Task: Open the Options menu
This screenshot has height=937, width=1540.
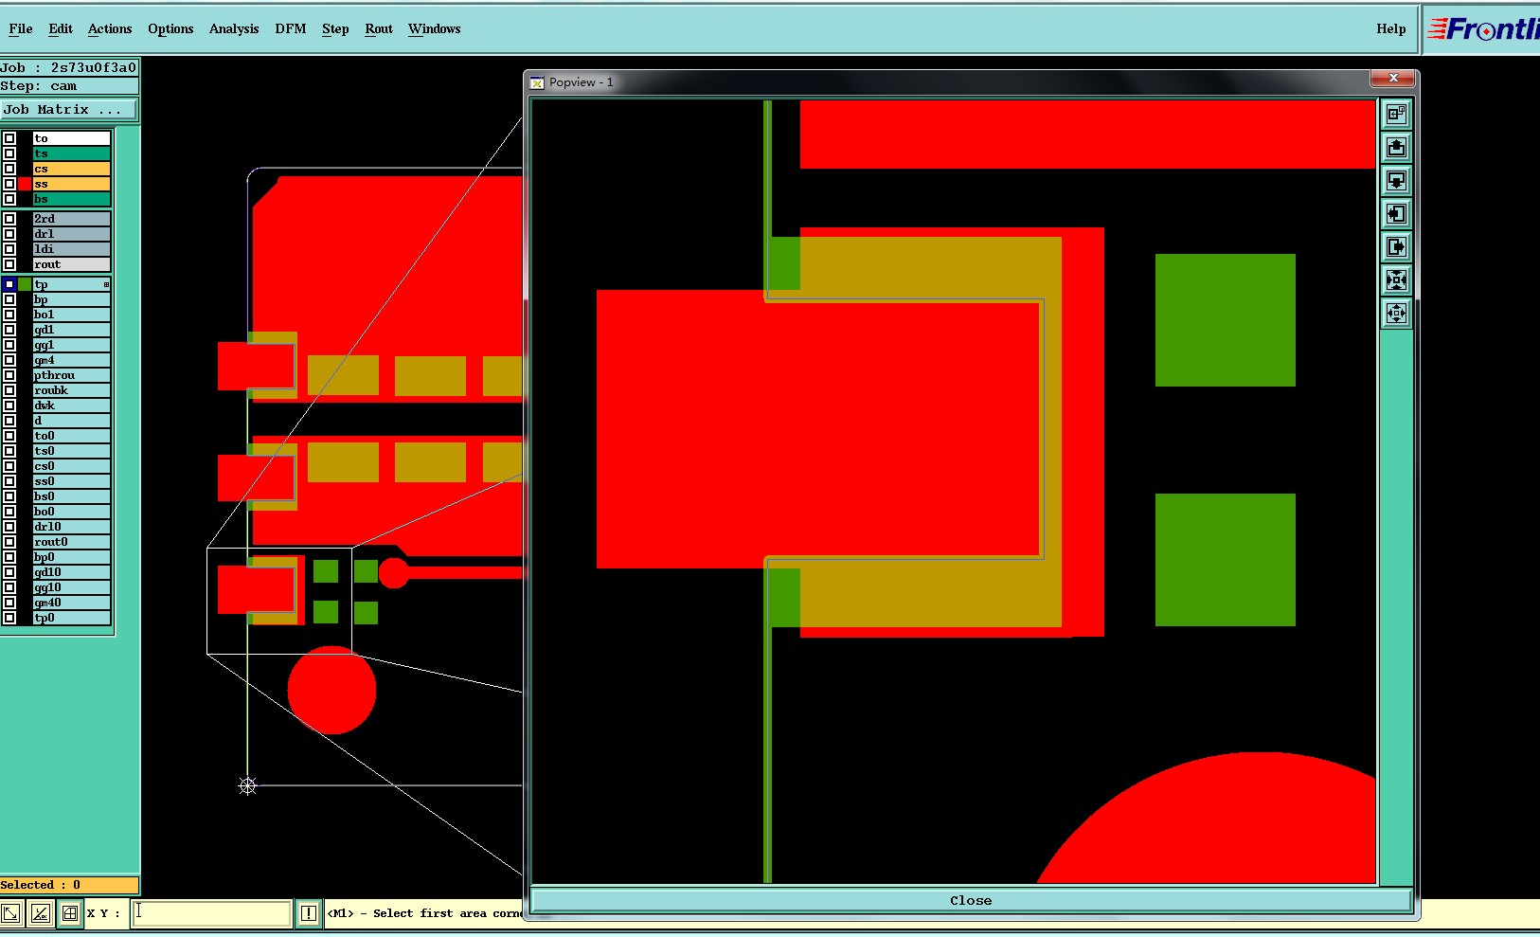Action: (x=170, y=29)
